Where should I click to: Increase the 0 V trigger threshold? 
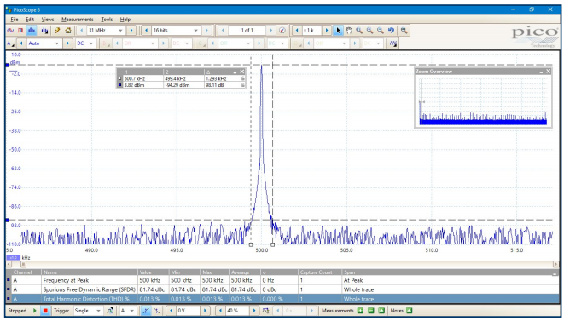point(205,311)
